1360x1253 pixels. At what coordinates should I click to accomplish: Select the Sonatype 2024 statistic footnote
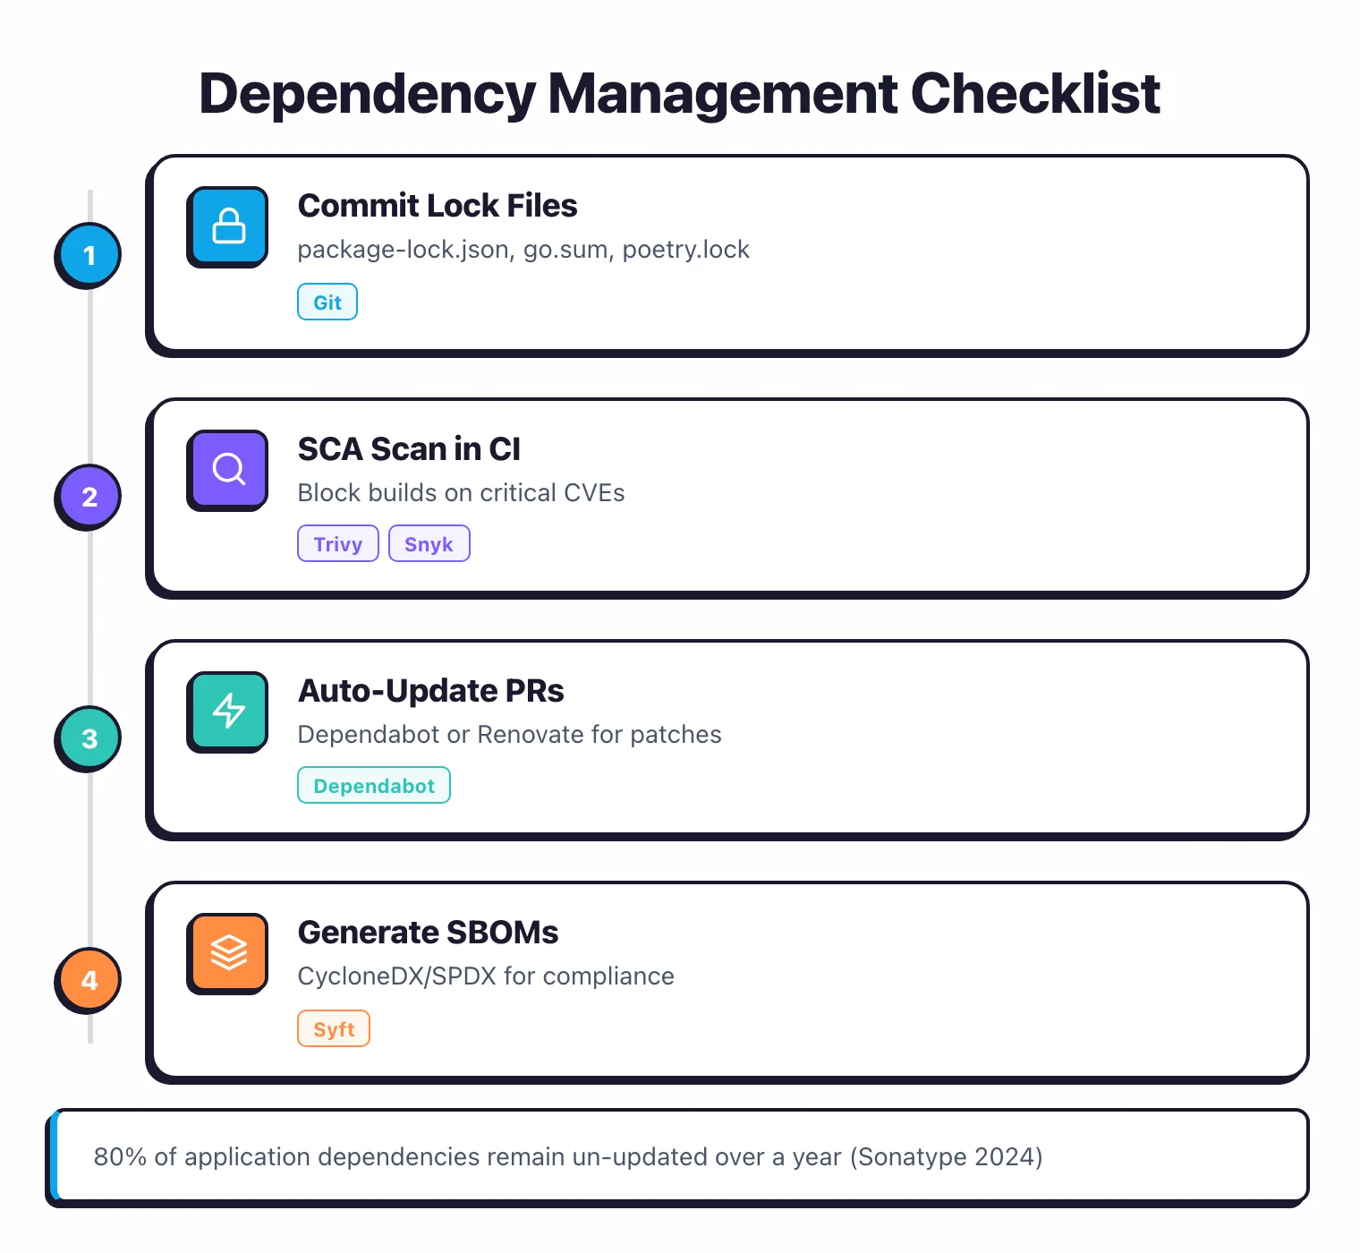(x=569, y=1156)
